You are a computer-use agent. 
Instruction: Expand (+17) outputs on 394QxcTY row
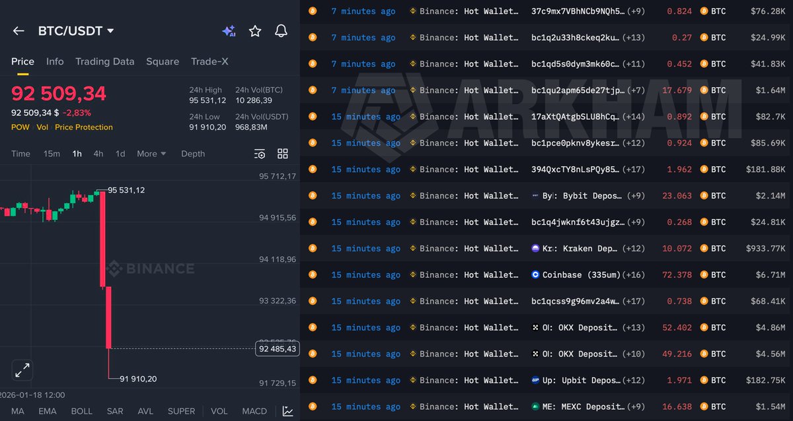(634, 170)
